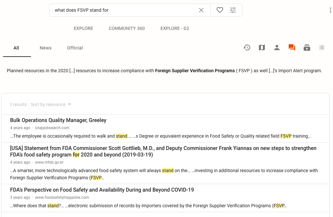Open Bulk Operations Quality Manager, Greeley result
This screenshot has height=217, width=333.
coord(58,120)
